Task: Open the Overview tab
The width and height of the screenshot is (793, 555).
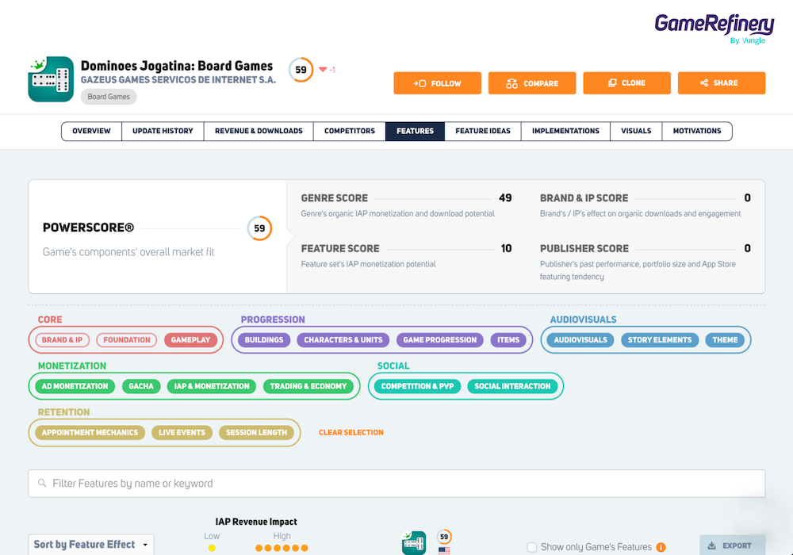Action: click(x=91, y=131)
